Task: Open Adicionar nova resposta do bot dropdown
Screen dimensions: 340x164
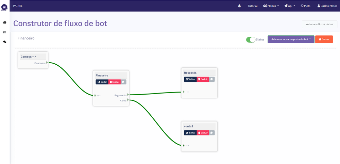Action: click(291, 39)
